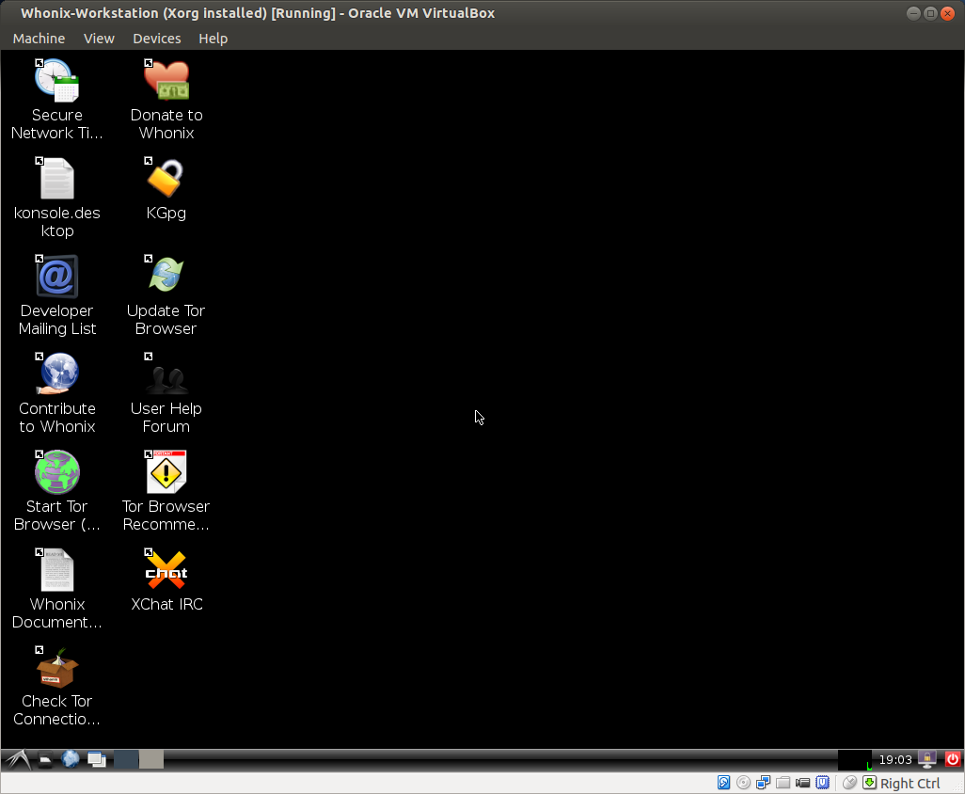Open the XChat IRC desktop icon
Image resolution: width=965 pixels, height=794 pixels.
(166, 571)
